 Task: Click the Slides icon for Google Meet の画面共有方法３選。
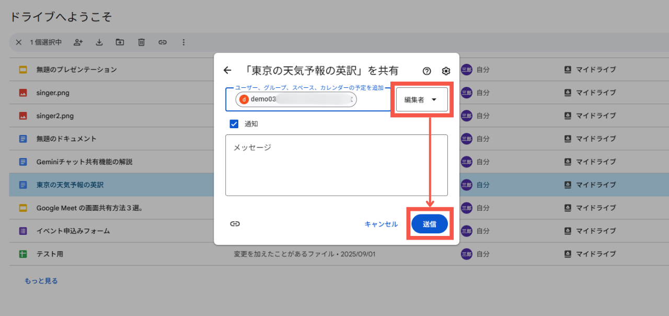pyautogui.click(x=23, y=208)
